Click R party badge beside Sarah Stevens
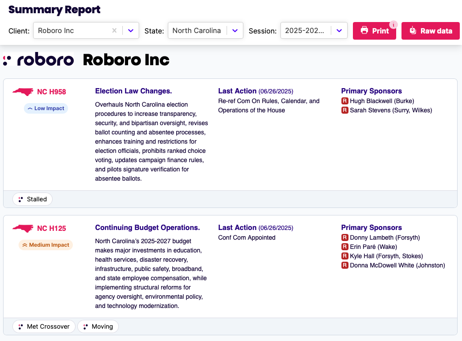Viewport: 462px width, 341px height. tap(345, 110)
